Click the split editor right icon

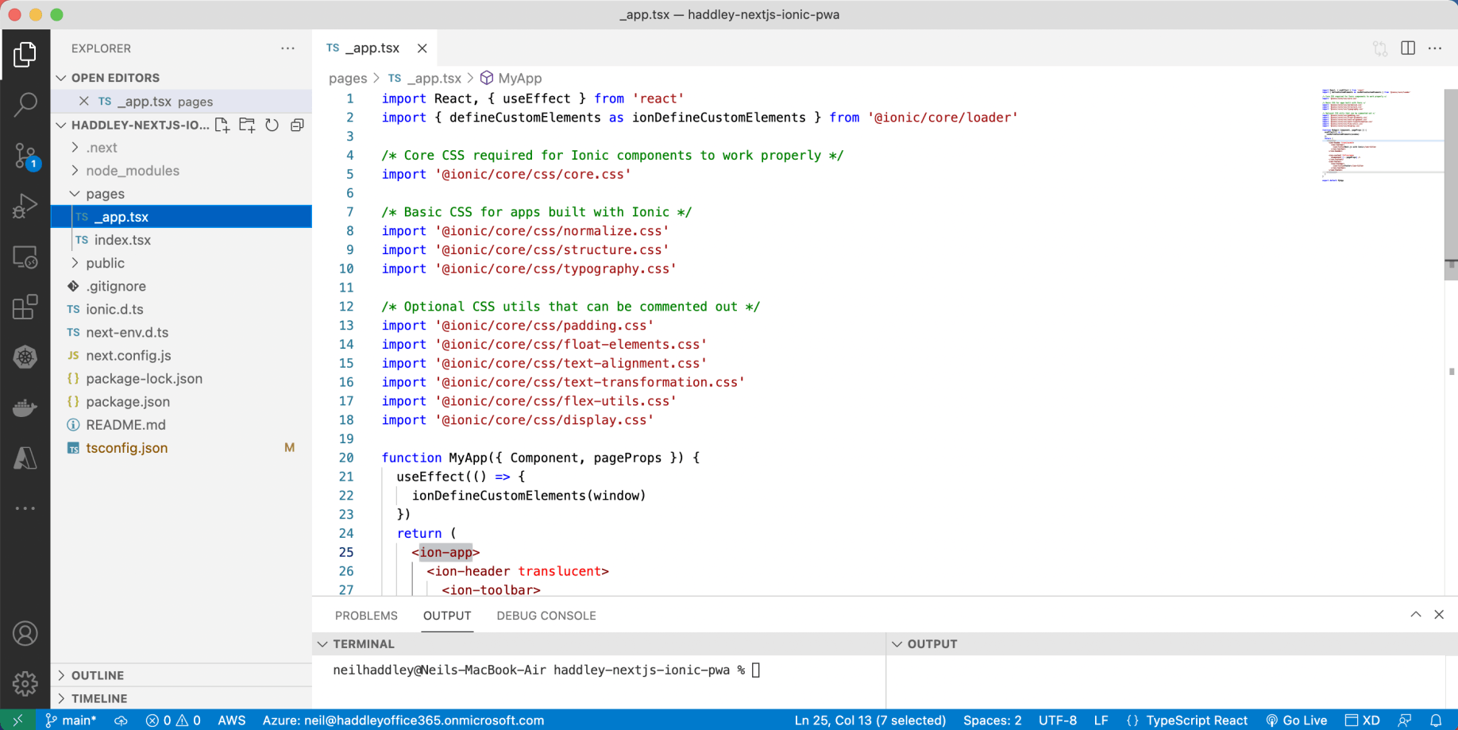[1407, 48]
